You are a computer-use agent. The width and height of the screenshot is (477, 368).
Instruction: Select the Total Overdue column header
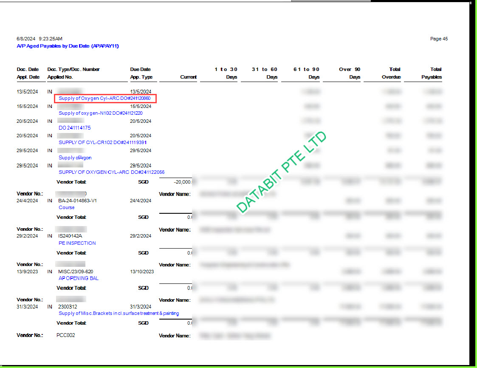(x=391, y=73)
